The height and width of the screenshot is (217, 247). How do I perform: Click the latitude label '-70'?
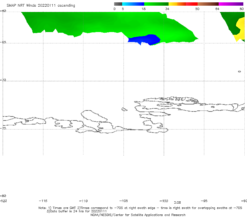(3, 80)
